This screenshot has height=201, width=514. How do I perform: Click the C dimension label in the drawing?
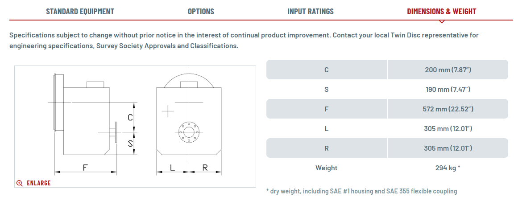coord(130,118)
